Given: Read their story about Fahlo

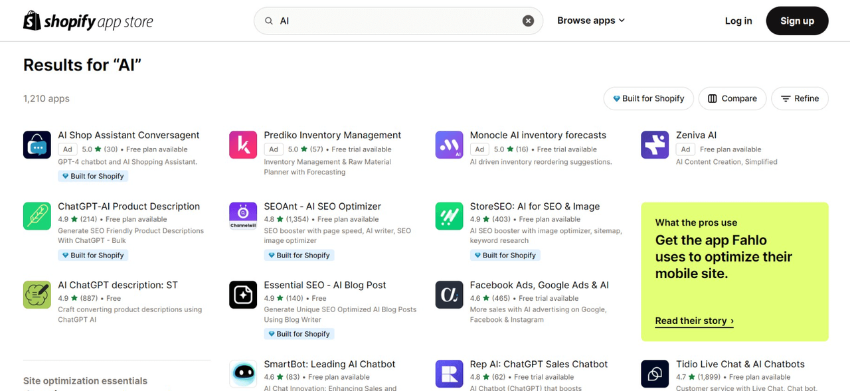Looking at the screenshot, I should [691, 321].
